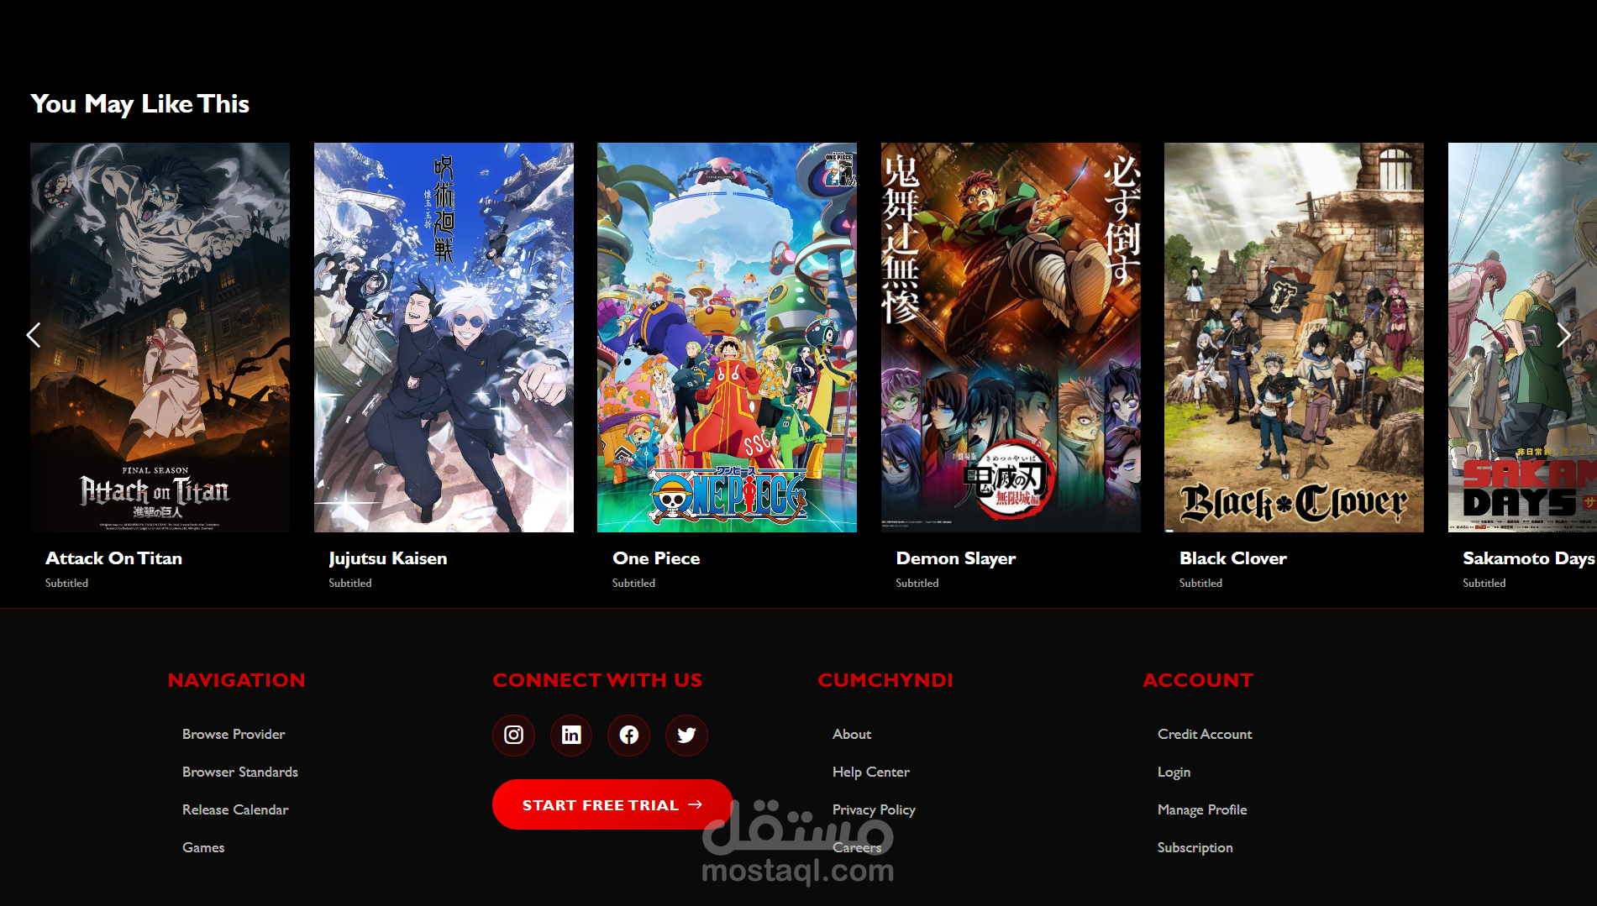
Task: Click the CONNECT WITH US heading
Action: click(597, 680)
